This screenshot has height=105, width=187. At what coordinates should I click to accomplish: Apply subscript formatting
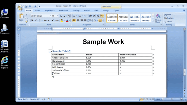(49, 21)
